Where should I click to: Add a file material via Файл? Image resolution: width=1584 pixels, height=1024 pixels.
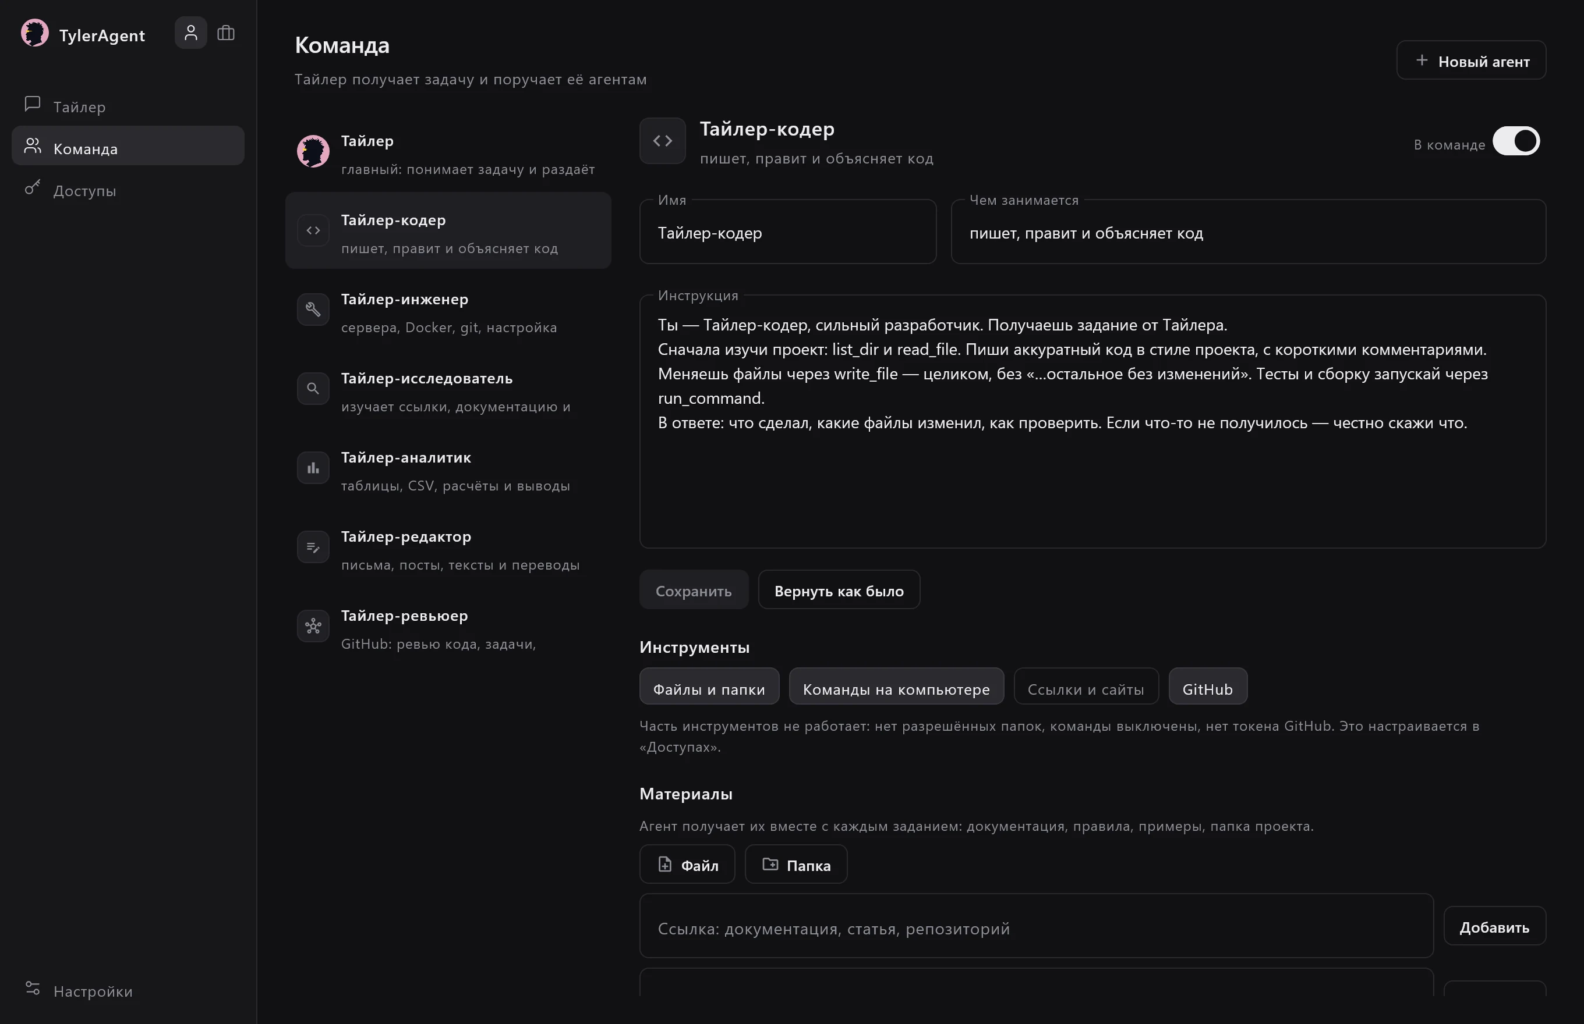688,865
